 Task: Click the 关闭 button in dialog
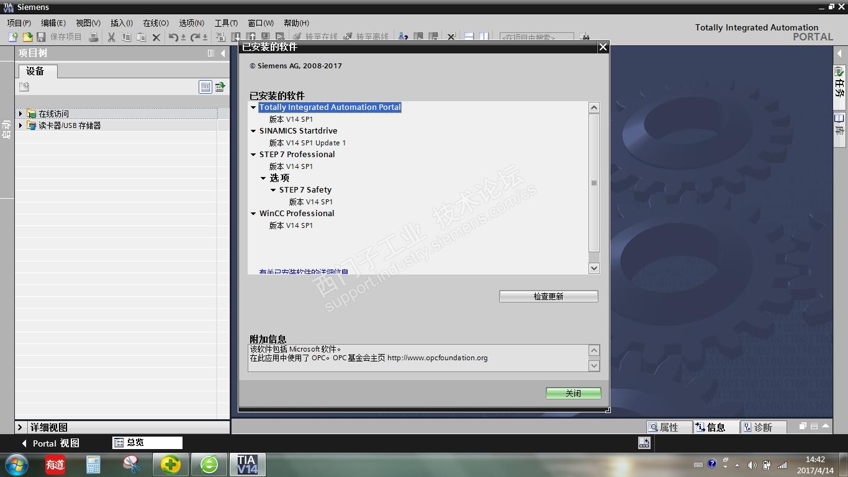coord(574,393)
